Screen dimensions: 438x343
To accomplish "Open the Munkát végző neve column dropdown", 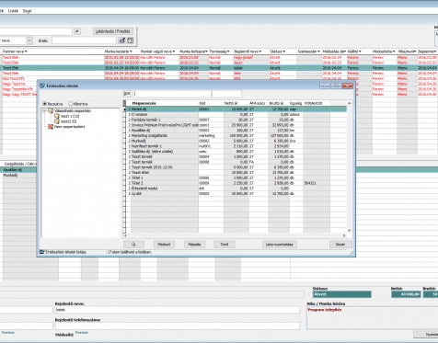I will point(174,51).
